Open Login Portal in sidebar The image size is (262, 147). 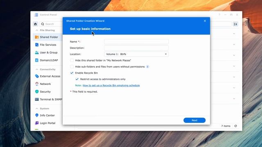[x=47, y=123]
